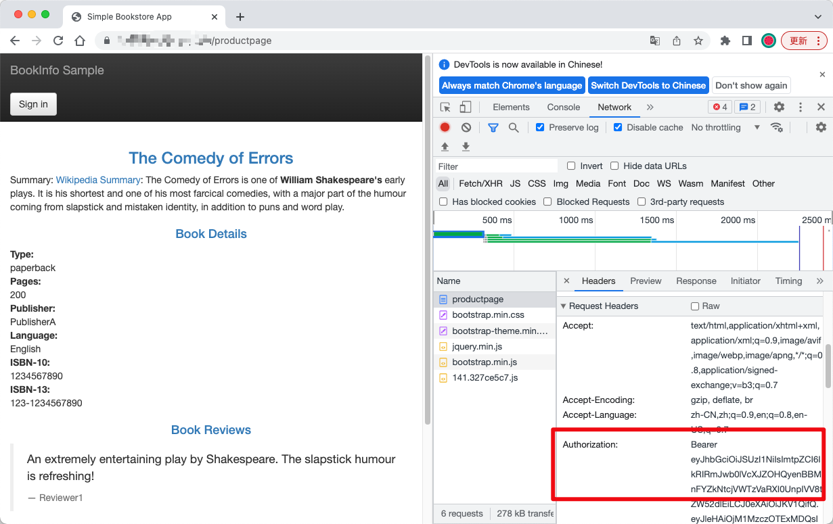The height and width of the screenshot is (524, 833).
Task: Show more DevTools panels chevron
Action: (x=650, y=107)
